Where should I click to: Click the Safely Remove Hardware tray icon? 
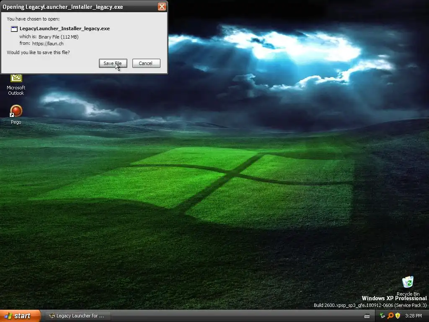coord(382,316)
